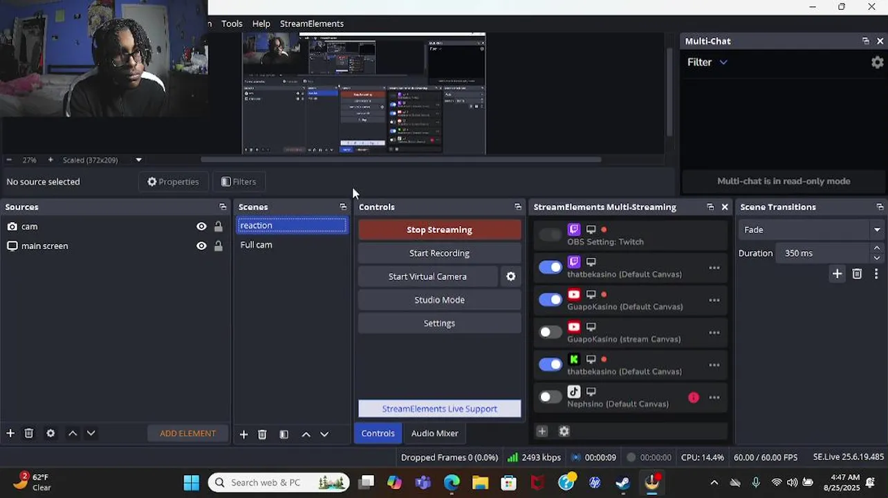The image size is (888, 498).
Task: Toggle lock on the main screen source
Action: (219, 246)
